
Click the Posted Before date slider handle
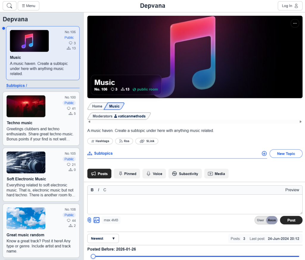93,256
